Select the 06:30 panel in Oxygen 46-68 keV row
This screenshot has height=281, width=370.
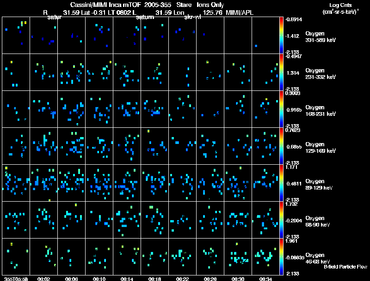click(238, 257)
